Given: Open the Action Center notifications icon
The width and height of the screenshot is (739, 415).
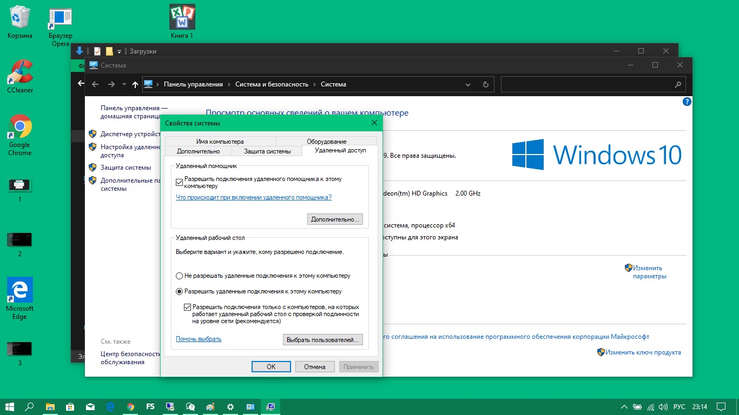Looking at the screenshot, I should [x=721, y=406].
